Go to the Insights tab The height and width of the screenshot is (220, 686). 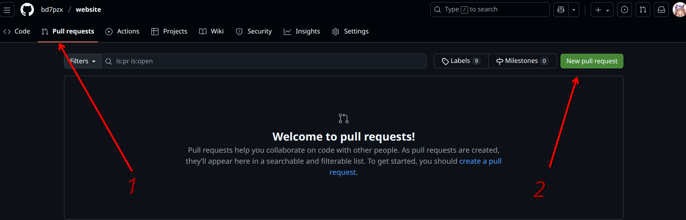click(302, 32)
